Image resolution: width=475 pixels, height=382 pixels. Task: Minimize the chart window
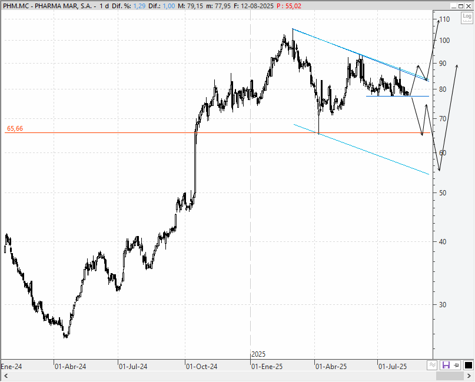453,6
